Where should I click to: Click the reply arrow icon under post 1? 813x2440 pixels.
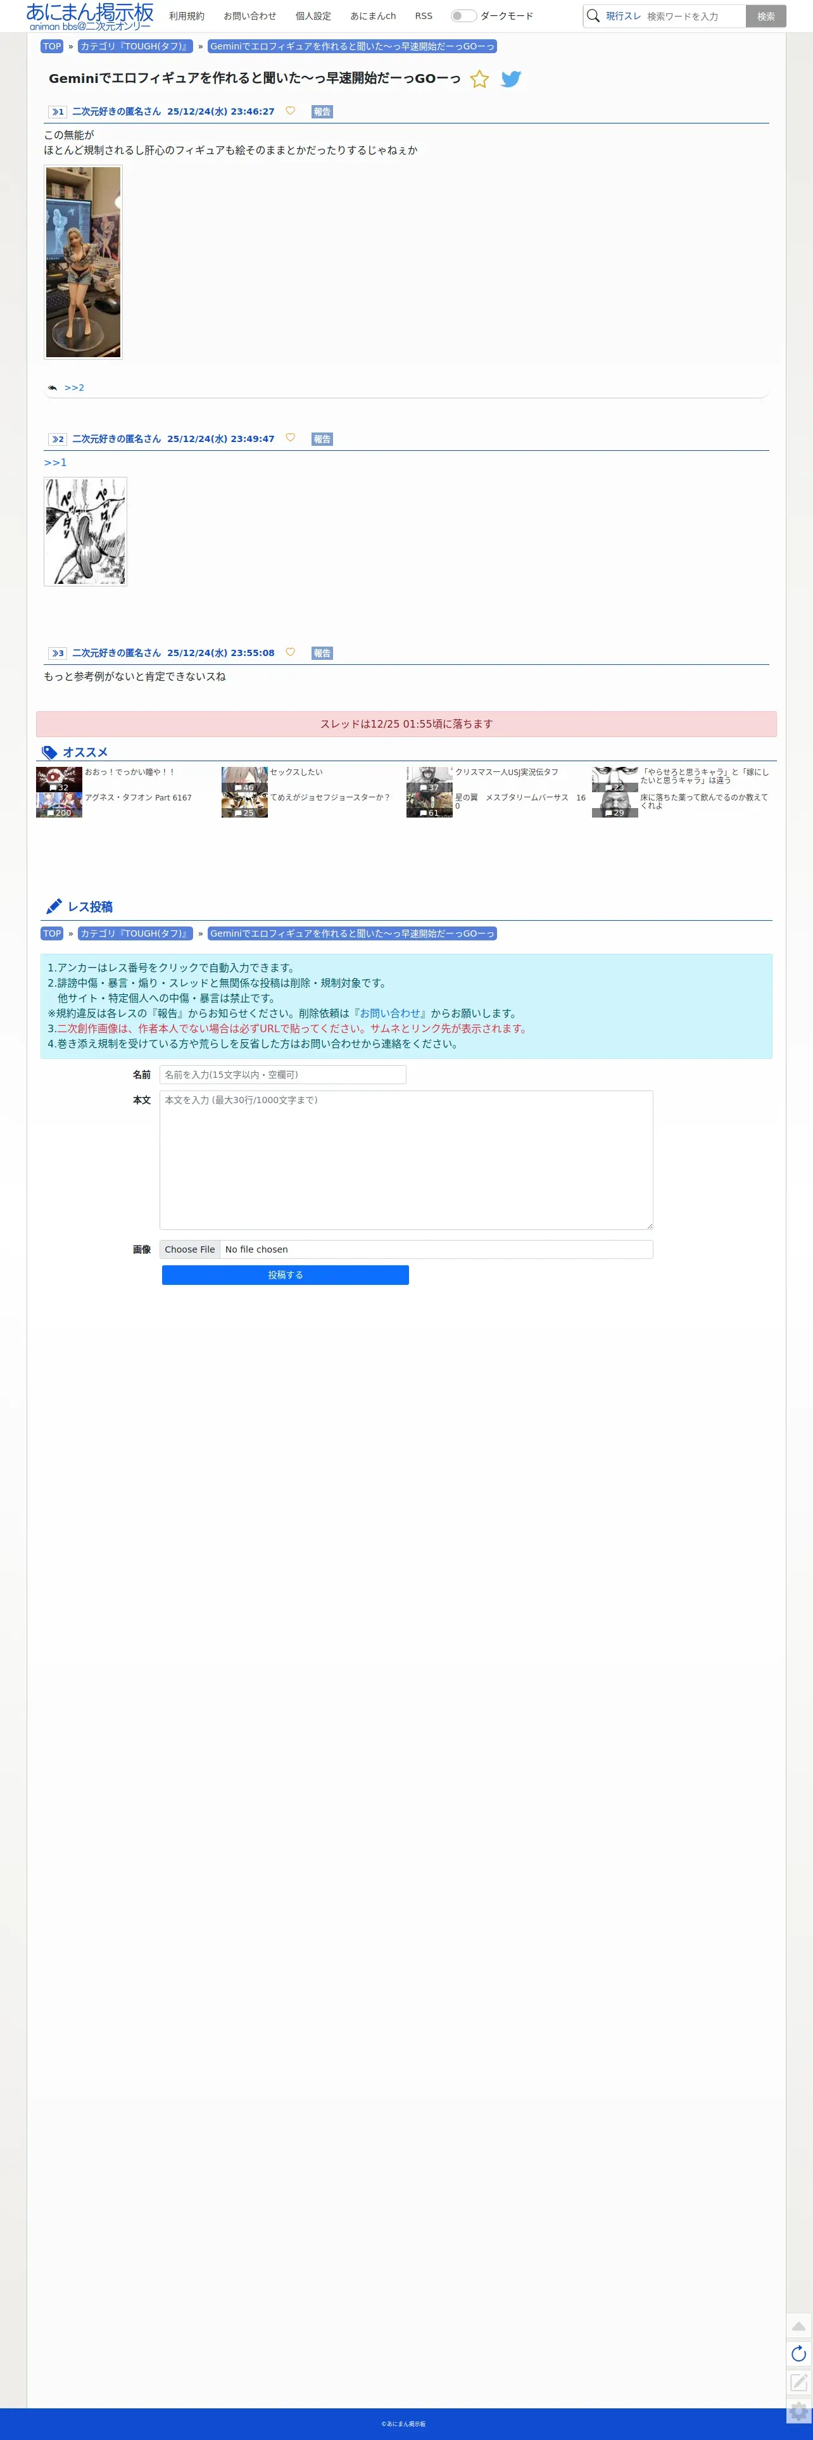coord(52,388)
